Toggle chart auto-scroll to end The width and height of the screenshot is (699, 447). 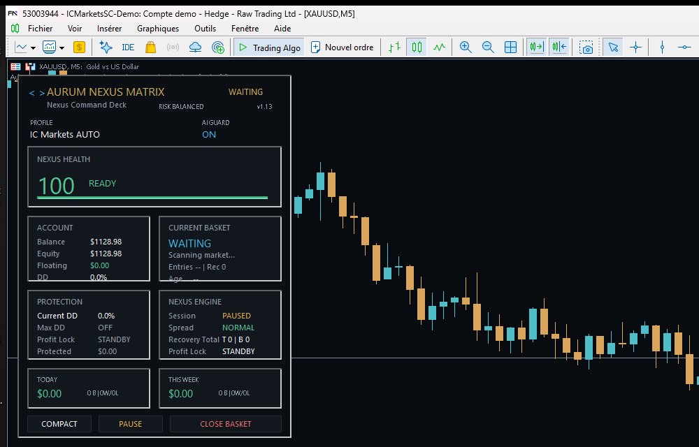tap(536, 47)
